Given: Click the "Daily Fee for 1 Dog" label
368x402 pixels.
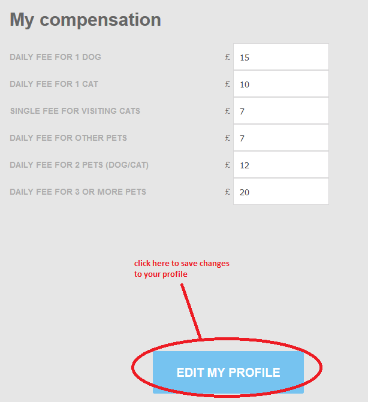Looking at the screenshot, I should click(55, 58).
